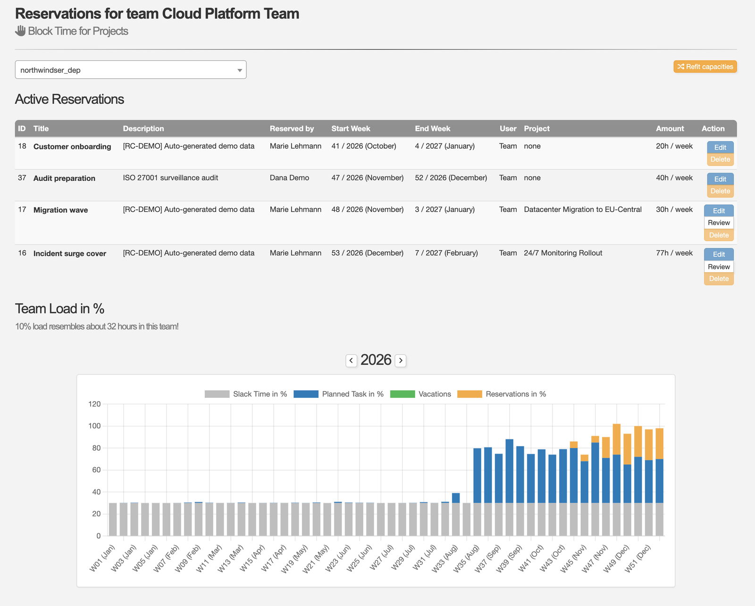Image resolution: width=755 pixels, height=606 pixels.
Task: Toggle Reservations in % legend series
Action: (502, 394)
